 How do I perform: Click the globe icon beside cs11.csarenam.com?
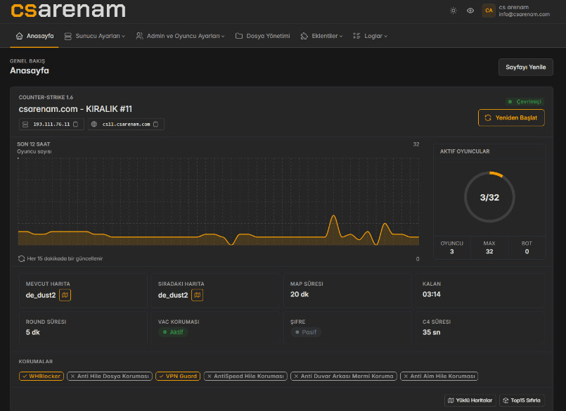[x=94, y=125]
